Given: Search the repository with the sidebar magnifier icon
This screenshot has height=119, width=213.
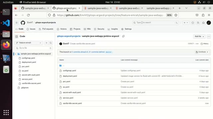Looking at the screenshot, I should 51,43.
